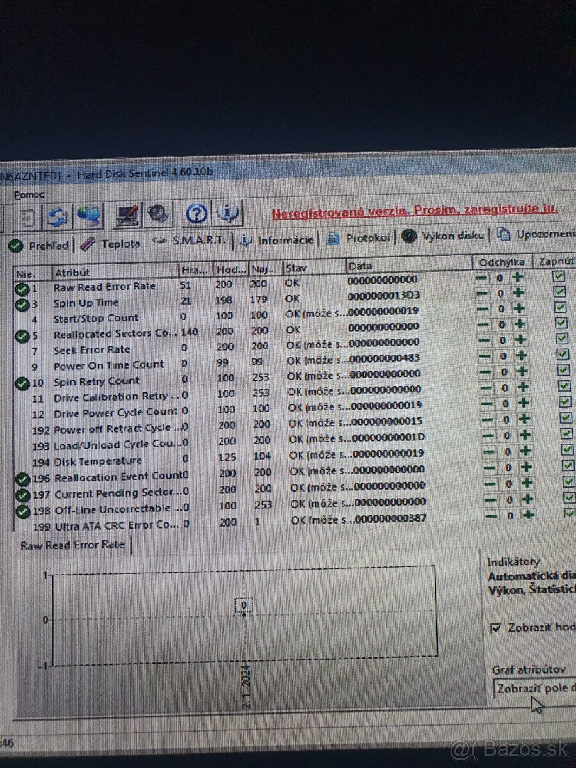
Task: Toggle Zapnúť checkbox for Power On Time Count
Action: [563, 355]
